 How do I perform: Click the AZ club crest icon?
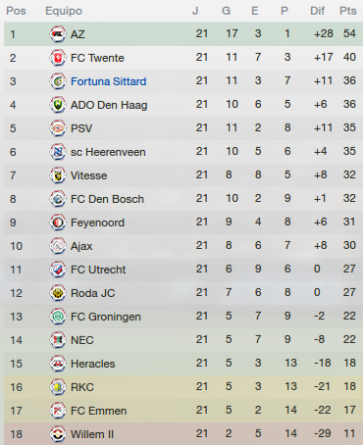tap(58, 34)
